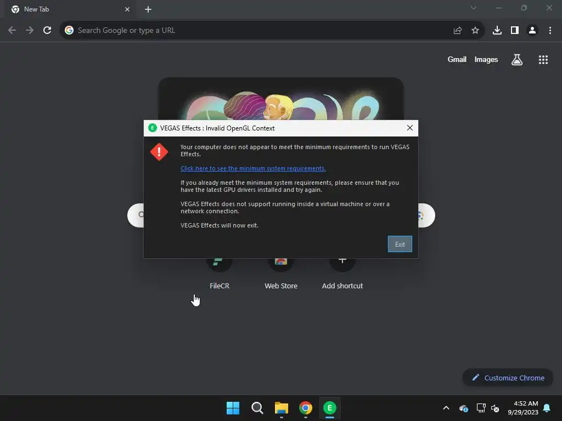Open the minimum system requirements link
Screen dimensions: 562x421
tap(253, 168)
